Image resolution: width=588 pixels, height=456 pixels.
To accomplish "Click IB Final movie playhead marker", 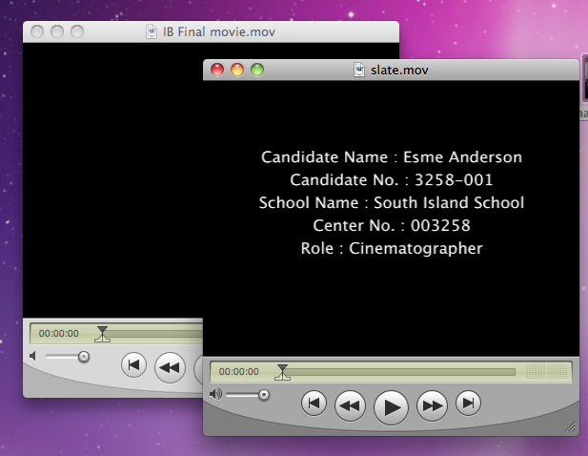I will click(102, 334).
